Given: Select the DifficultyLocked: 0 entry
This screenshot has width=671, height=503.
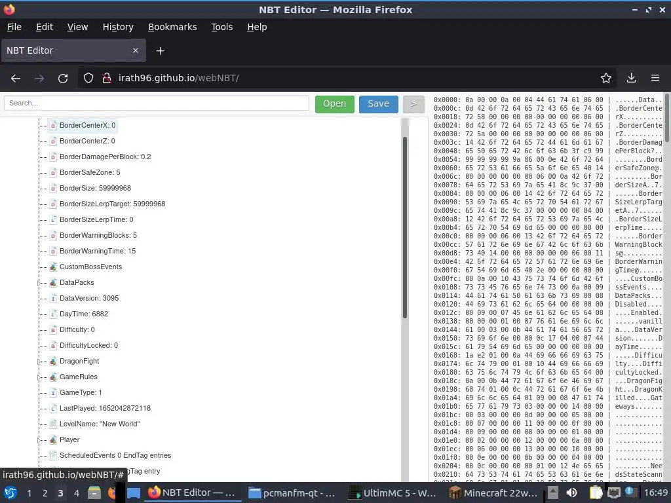Looking at the screenshot, I should 88,345.
